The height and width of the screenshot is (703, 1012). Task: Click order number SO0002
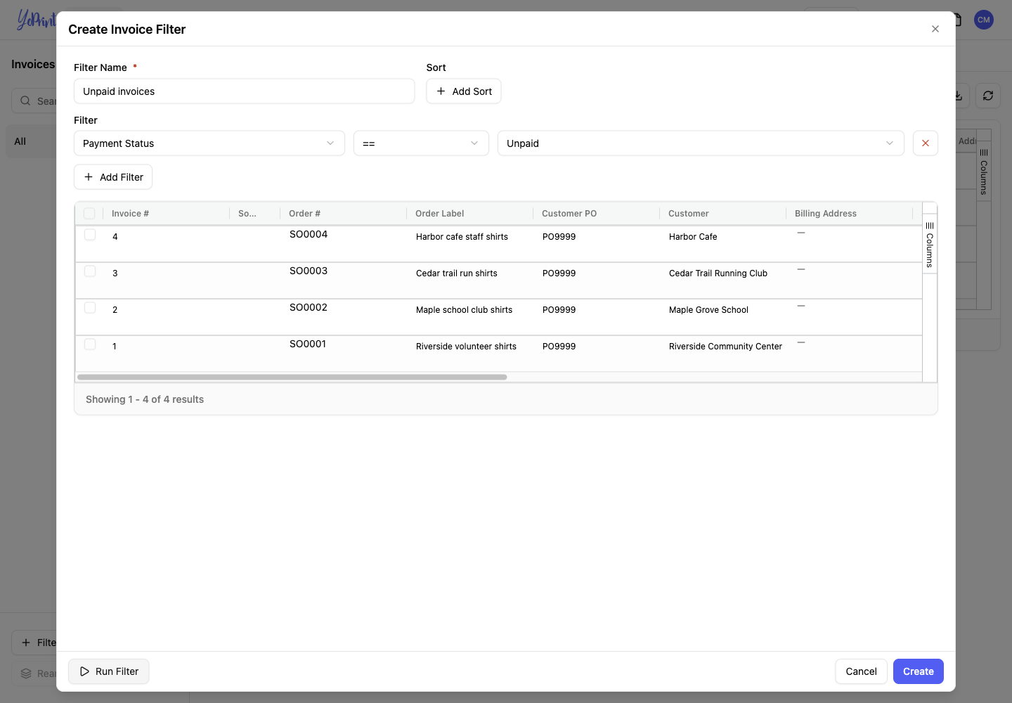(309, 307)
